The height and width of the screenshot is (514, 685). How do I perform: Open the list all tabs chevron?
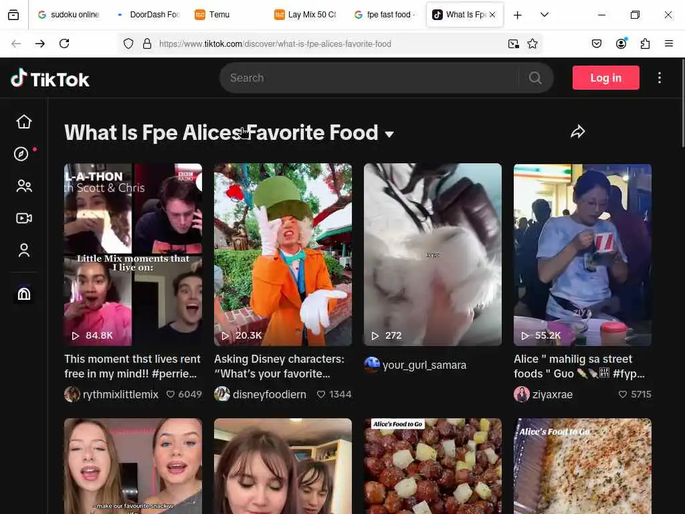pos(545,15)
